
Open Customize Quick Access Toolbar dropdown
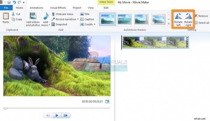[x=24, y=2]
